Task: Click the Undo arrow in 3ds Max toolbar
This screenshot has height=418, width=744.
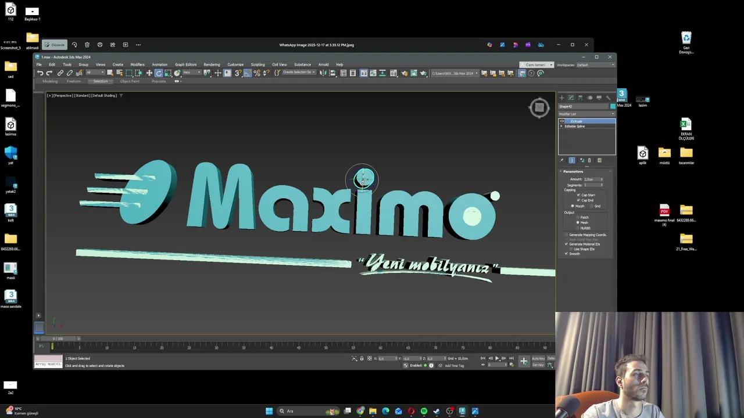Action: tap(40, 73)
